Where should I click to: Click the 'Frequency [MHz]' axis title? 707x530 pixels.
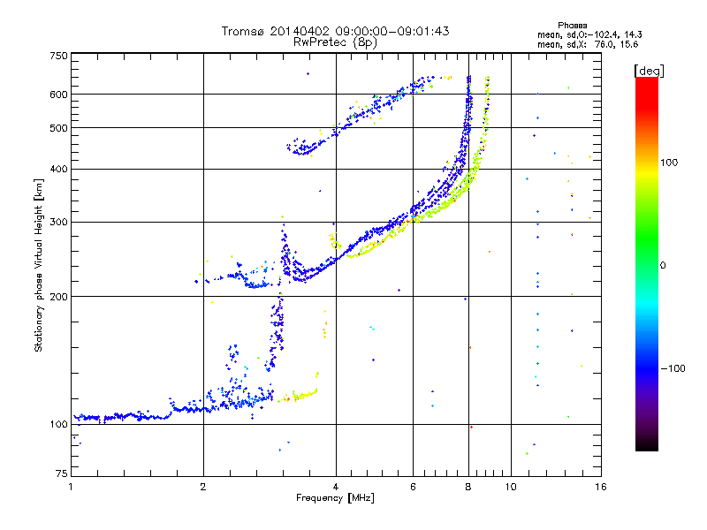coord(335,498)
